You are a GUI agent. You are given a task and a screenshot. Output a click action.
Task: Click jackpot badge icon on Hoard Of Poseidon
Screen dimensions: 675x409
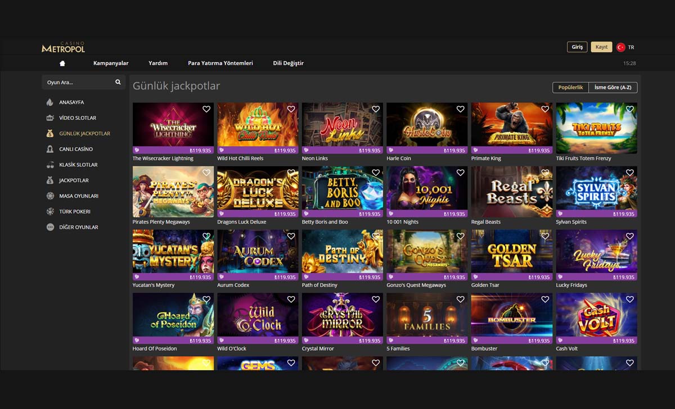pyautogui.click(x=137, y=340)
